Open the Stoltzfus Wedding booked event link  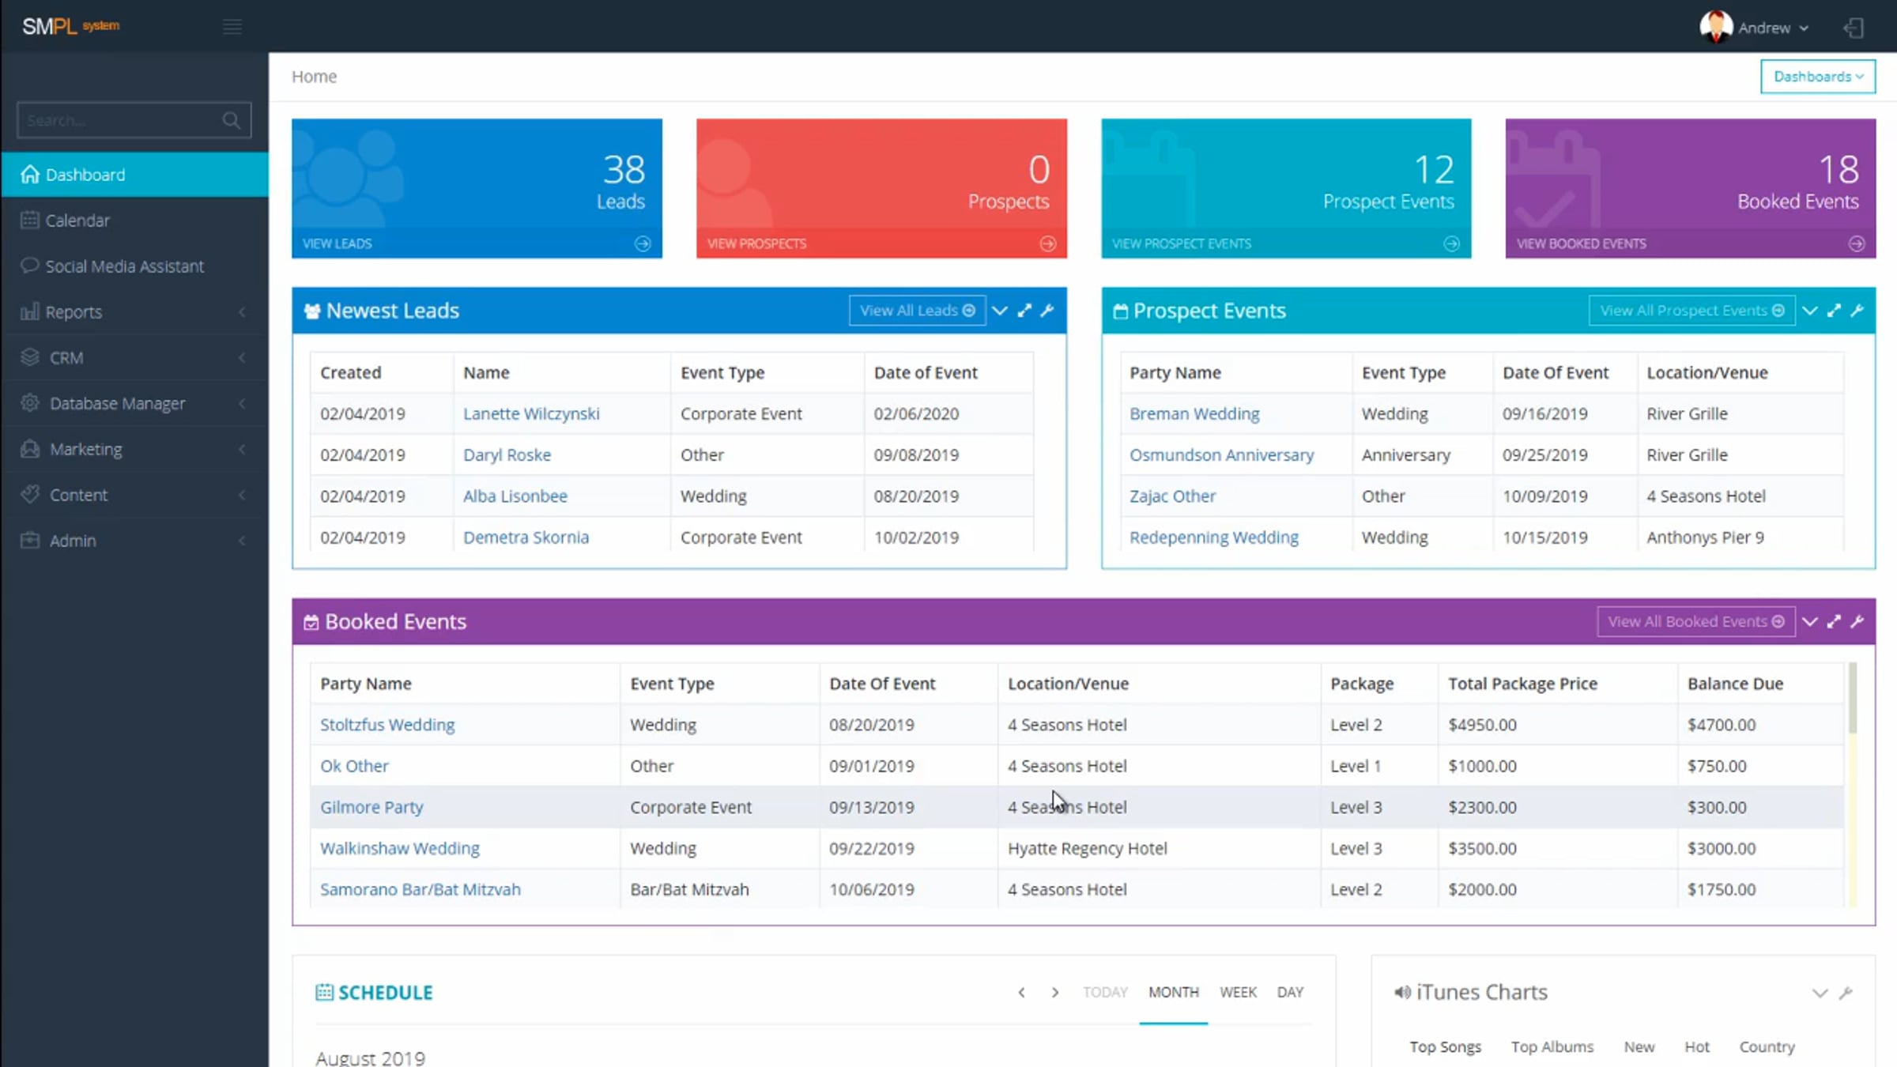click(x=387, y=725)
